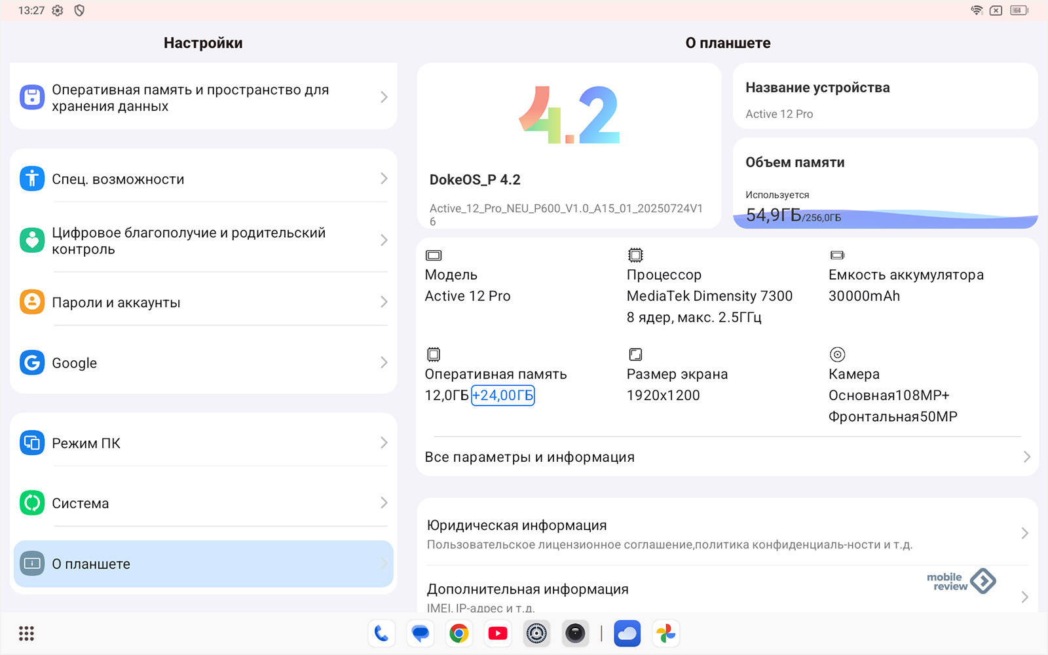Screen dimensions: 1048x655
Task: Launch the Phone app from dock
Action: click(x=381, y=633)
